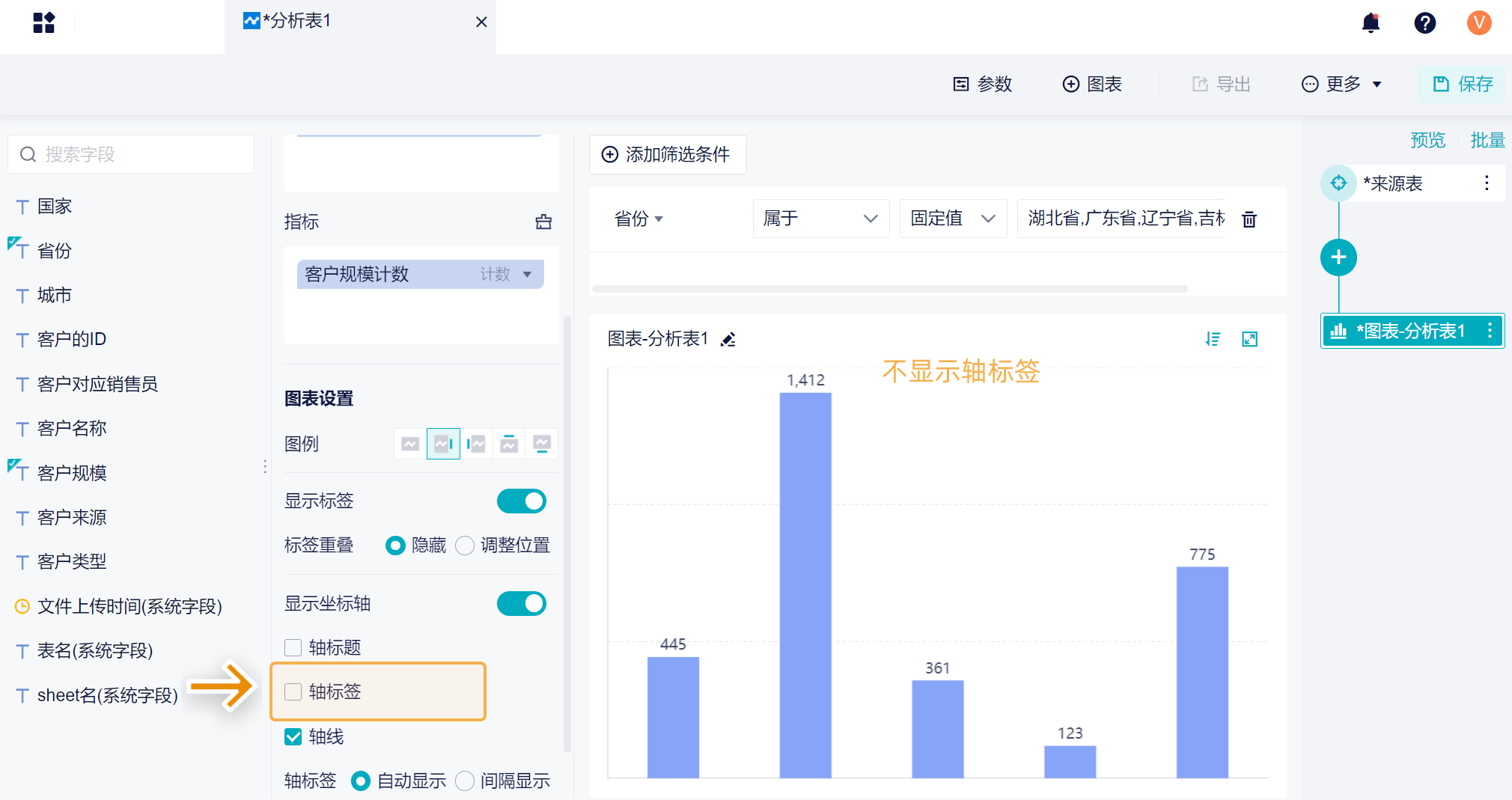Image resolution: width=1512 pixels, height=800 pixels.
Task: Select the 调整位置 radio option
Action: 465,546
